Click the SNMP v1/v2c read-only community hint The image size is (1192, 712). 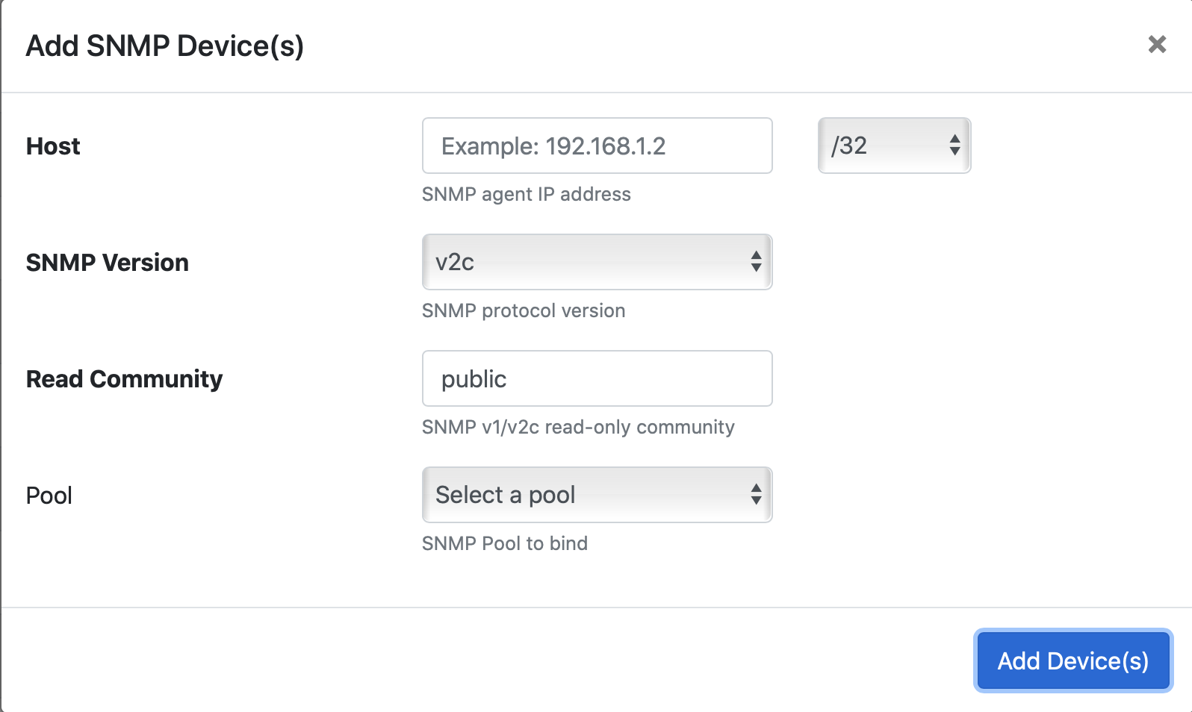578,427
